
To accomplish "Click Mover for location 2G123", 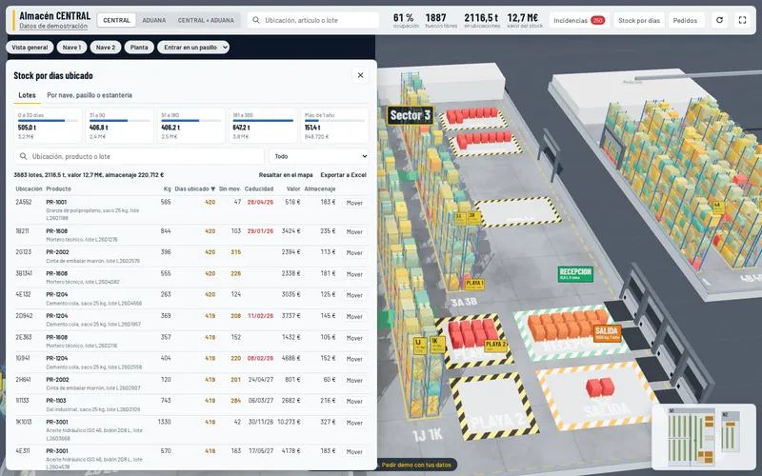I will [354, 253].
